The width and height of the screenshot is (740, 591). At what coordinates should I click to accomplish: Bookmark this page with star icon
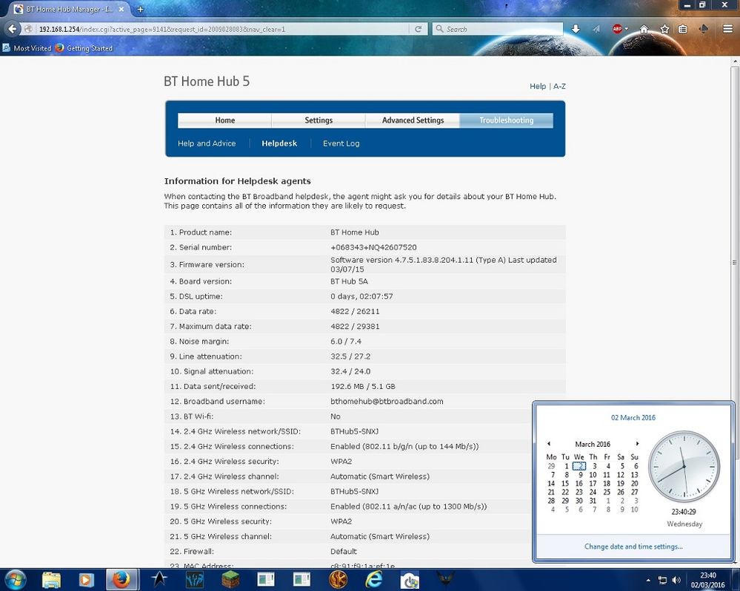(664, 29)
